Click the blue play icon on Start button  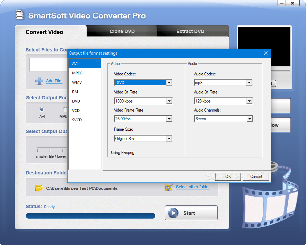tap(173, 213)
